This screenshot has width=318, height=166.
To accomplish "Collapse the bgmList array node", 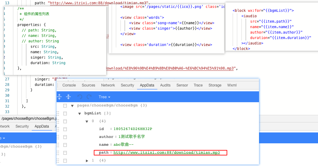I will pyautogui.click(x=80, y=113).
